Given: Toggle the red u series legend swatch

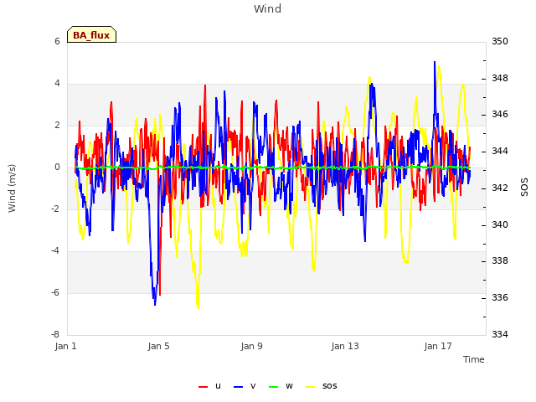Looking at the screenshot, I should (x=203, y=387).
